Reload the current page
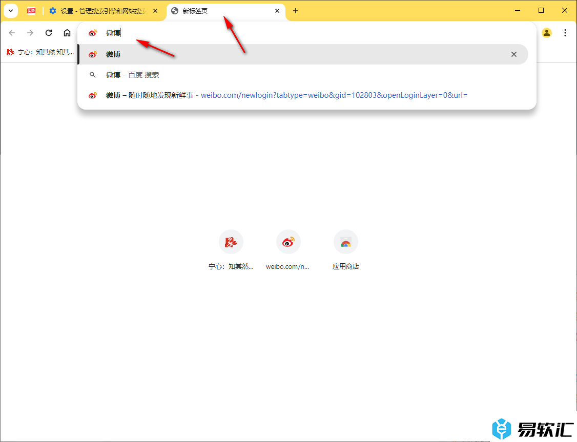Viewport: 577px width, 442px height. pyautogui.click(x=49, y=33)
